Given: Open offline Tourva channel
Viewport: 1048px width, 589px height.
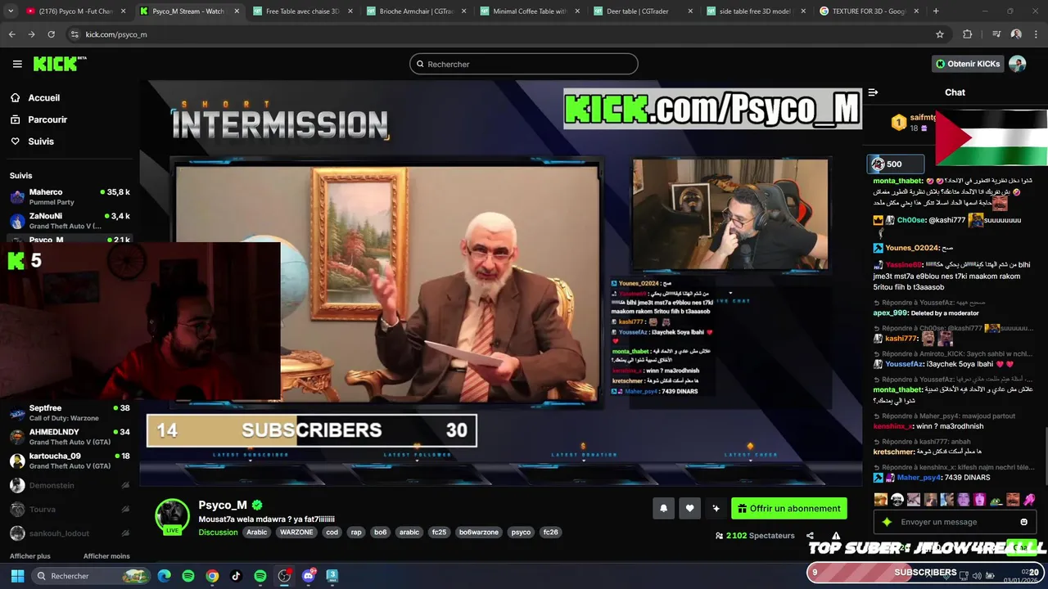Looking at the screenshot, I should tap(70, 509).
